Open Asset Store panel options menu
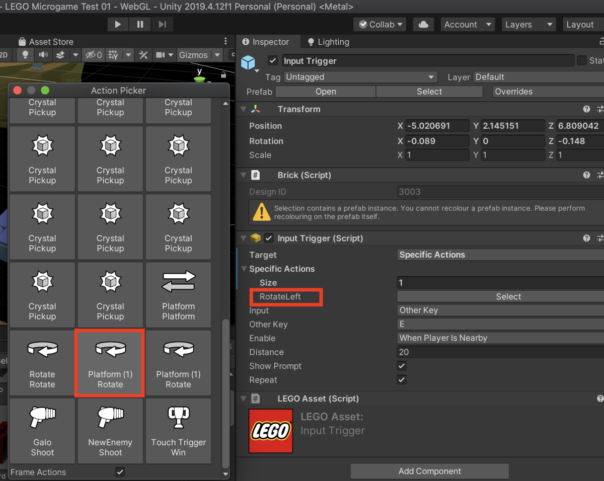This screenshot has height=481, width=604. [225, 41]
